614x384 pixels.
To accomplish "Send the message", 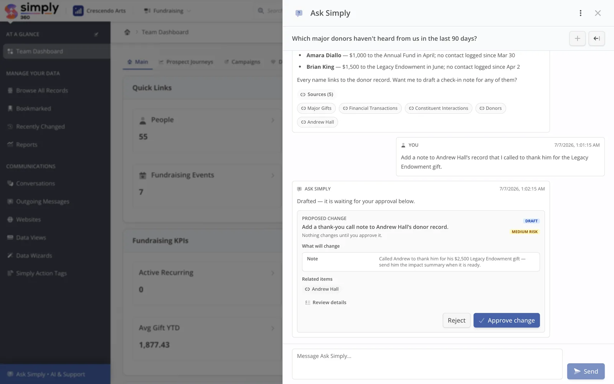I will (x=586, y=371).
